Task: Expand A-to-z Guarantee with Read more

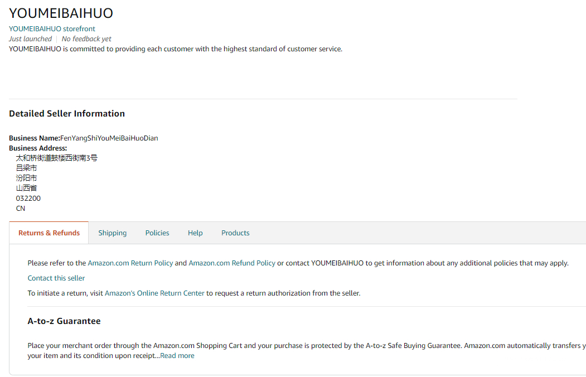Action: (177, 355)
